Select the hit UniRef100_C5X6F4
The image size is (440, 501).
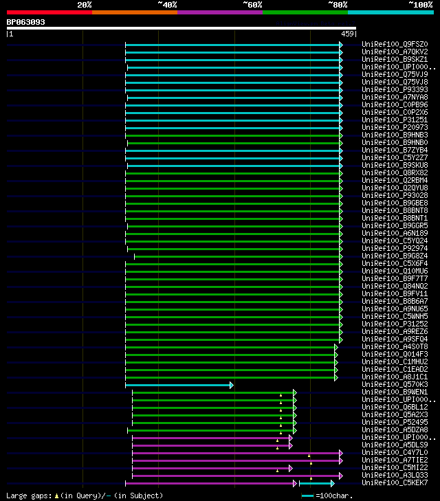pos(395,264)
